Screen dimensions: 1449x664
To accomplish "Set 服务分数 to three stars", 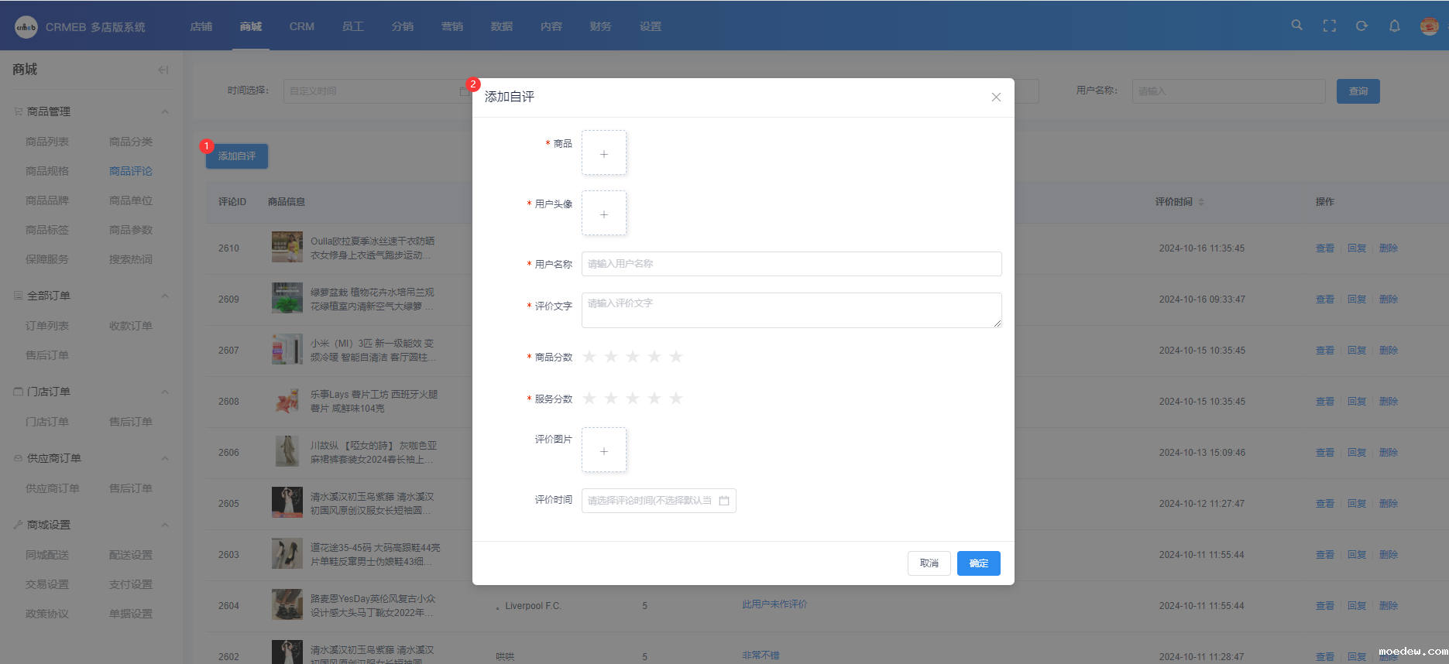I will (x=633, y=399).
